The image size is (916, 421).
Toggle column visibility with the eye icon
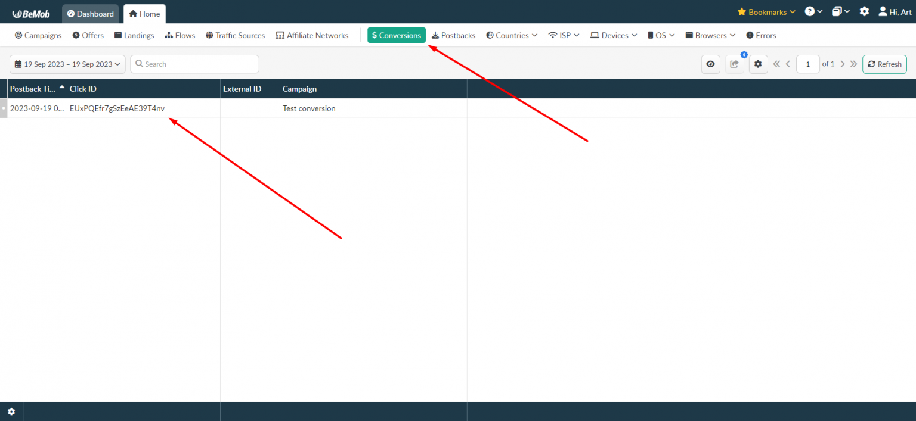coord(710,64)
